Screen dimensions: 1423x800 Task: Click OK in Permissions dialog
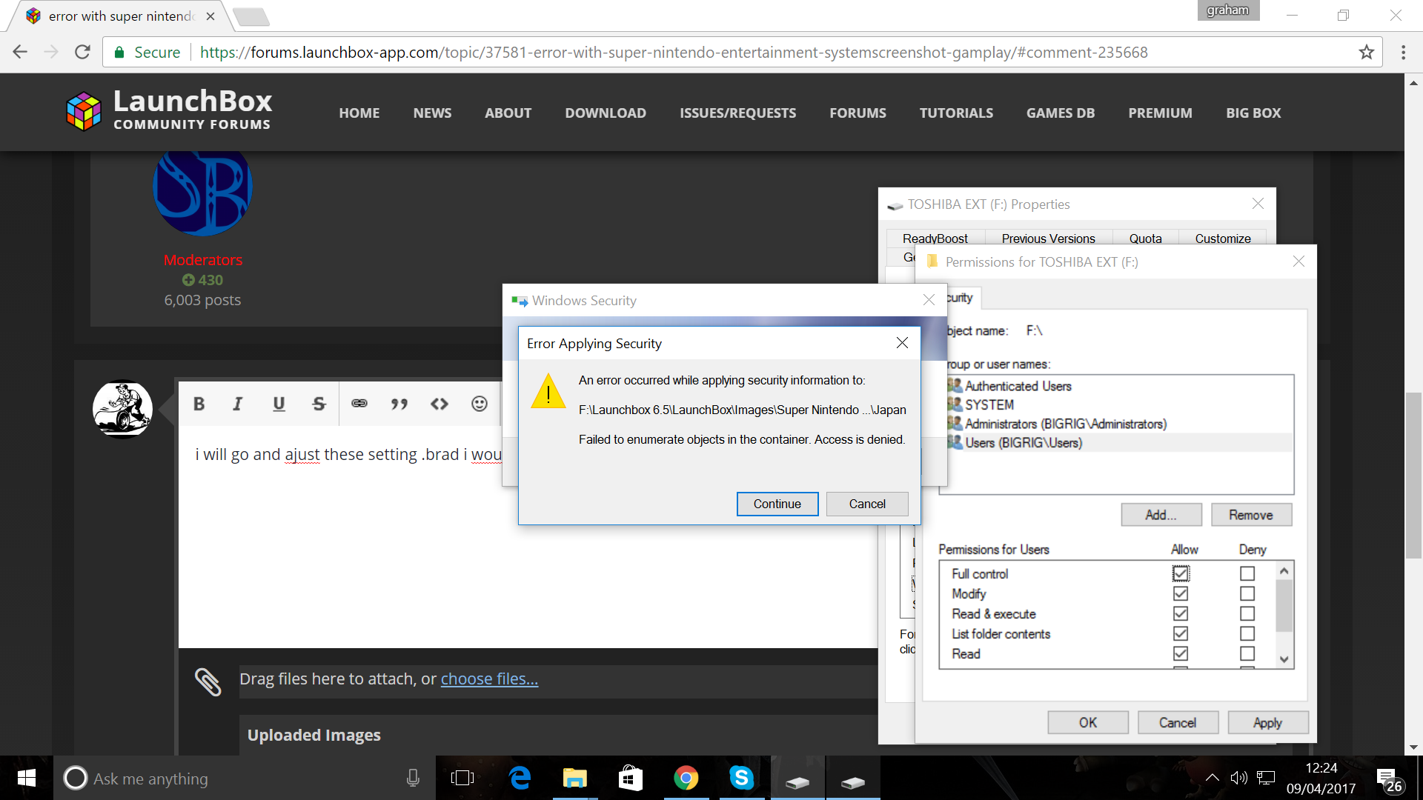click(1088, 722)
